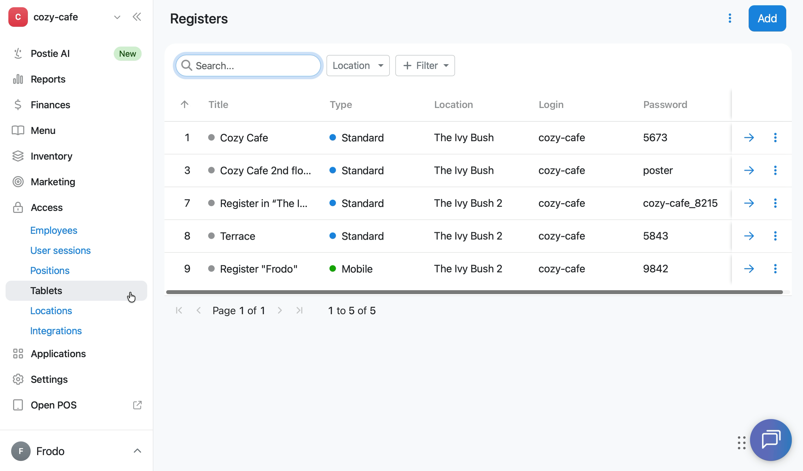The height and width of the screenshot is (471, 803).
Task: Open the page options kebab menu beside Add
Action: pyautogui.click(x=730, y=18)
